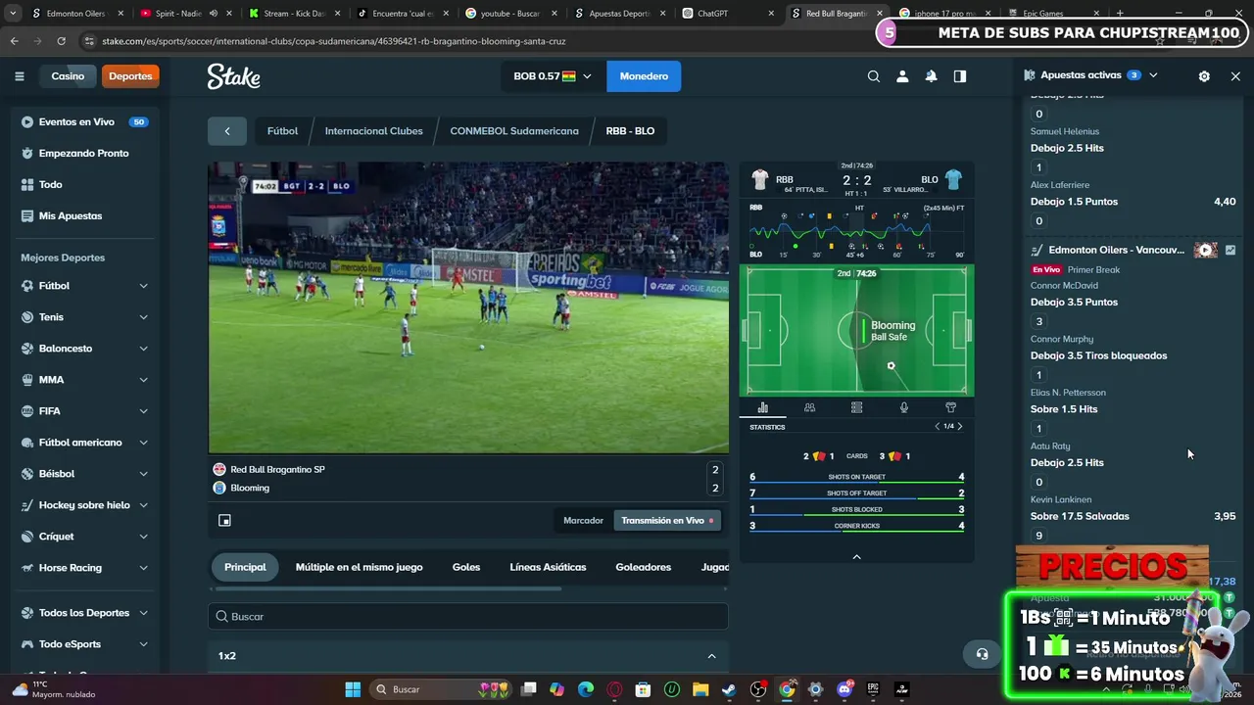Open the team jersey tab

click(950, 407)
